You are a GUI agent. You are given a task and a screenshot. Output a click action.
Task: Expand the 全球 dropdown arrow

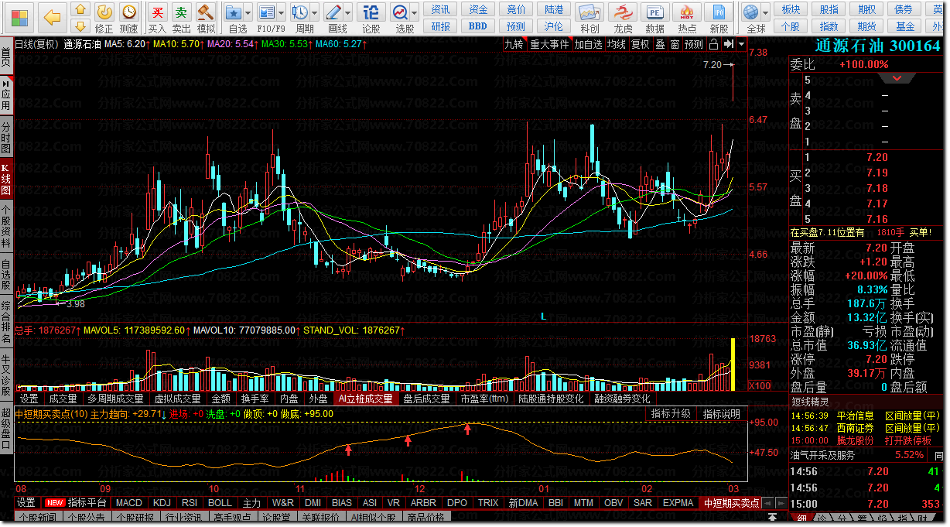(767, 12)
